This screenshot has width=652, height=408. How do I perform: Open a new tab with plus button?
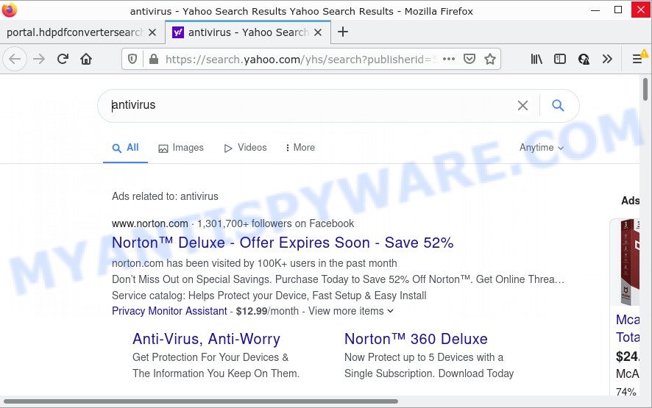tap(343, 32)
